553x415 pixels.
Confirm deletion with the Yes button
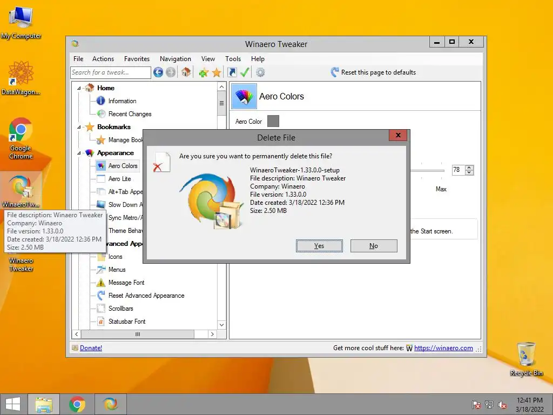(x=319, y=246)
